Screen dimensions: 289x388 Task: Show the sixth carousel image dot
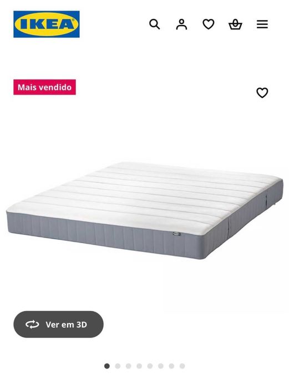point(161,366)
